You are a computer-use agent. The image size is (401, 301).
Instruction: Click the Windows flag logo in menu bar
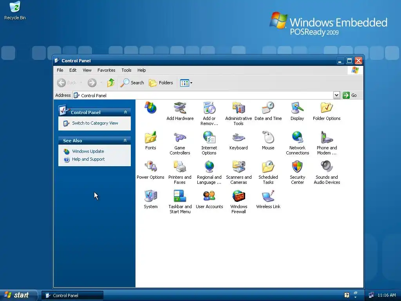click(355, 70)
